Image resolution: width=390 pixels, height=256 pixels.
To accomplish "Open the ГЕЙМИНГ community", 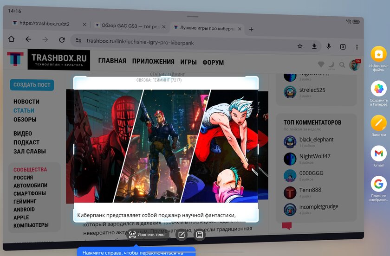I will click(x=25, y=201).
